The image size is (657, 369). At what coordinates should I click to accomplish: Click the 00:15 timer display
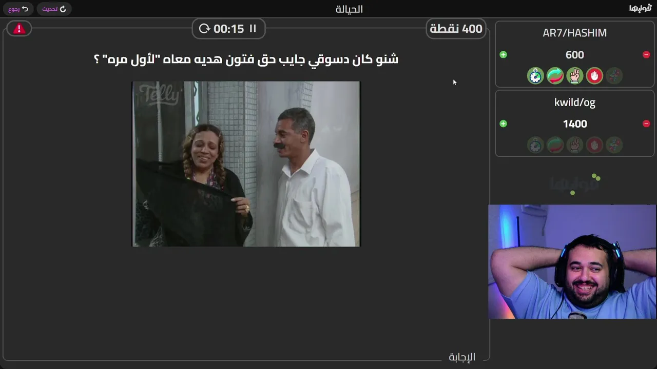click(x=228, y=29)
